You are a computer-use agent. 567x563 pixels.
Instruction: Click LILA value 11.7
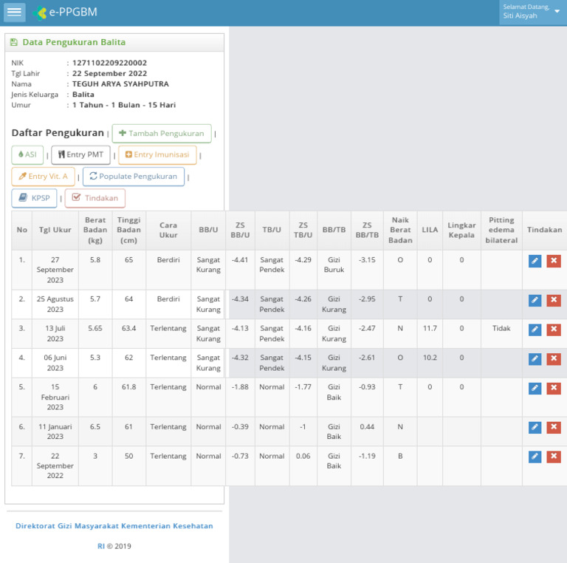point(430,328)
